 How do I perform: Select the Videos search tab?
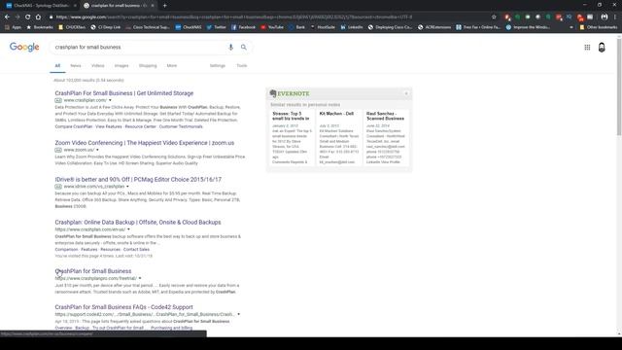click(x=97, y=66)
